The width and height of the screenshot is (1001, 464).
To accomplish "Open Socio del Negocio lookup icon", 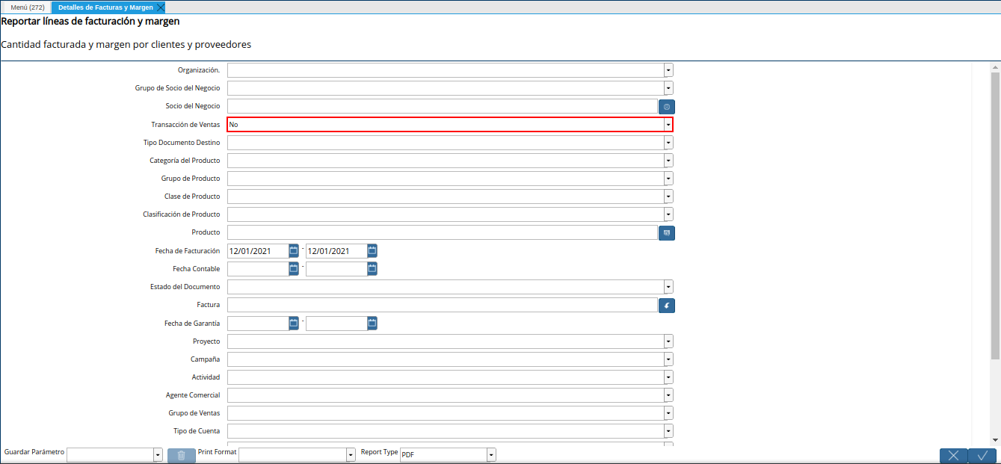I will pyautogui.click(x=667, y=107).
